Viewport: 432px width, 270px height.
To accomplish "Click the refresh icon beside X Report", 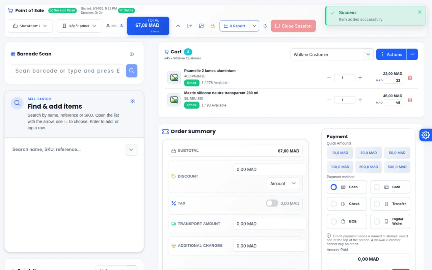I will pyautogui.click(x=265, y=26).
